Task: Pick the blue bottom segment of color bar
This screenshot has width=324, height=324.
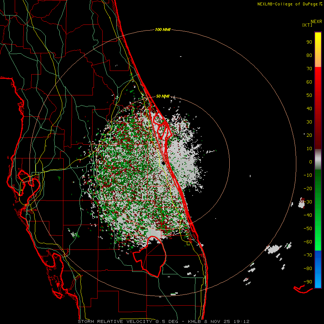Action: [x=318, y=269]
